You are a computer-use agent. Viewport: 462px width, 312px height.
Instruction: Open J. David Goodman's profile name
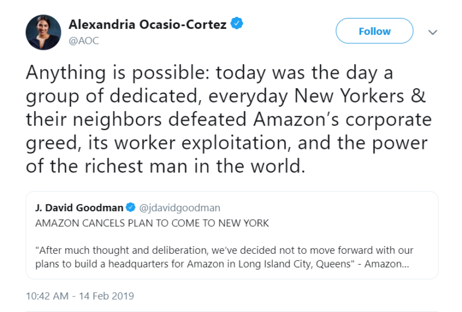(x=79, y=208)
